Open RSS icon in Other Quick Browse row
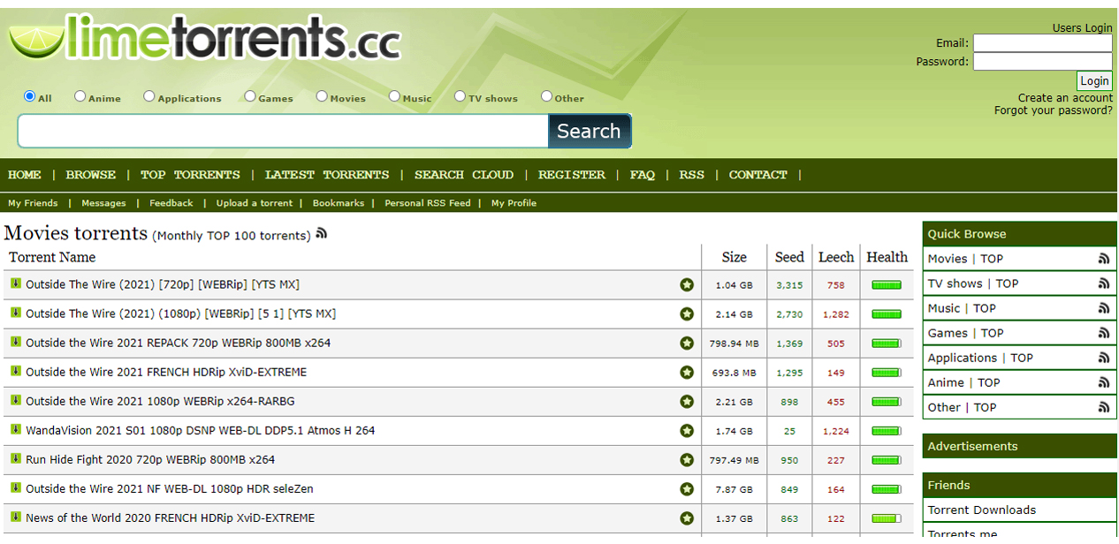 click(1104, 407)
